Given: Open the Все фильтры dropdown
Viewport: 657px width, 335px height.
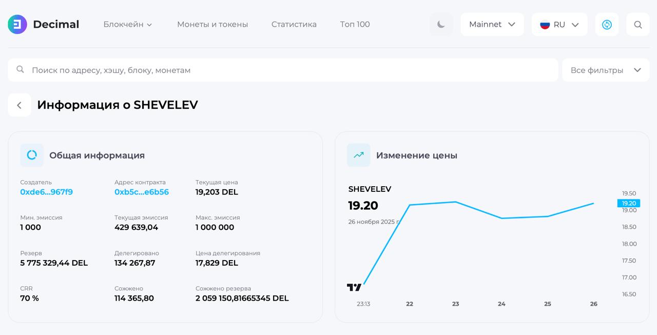Looking at the screenshot, I should (606, 70).
